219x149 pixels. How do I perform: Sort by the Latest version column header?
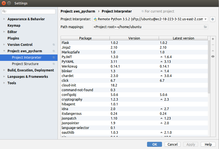tap(183, 38)
